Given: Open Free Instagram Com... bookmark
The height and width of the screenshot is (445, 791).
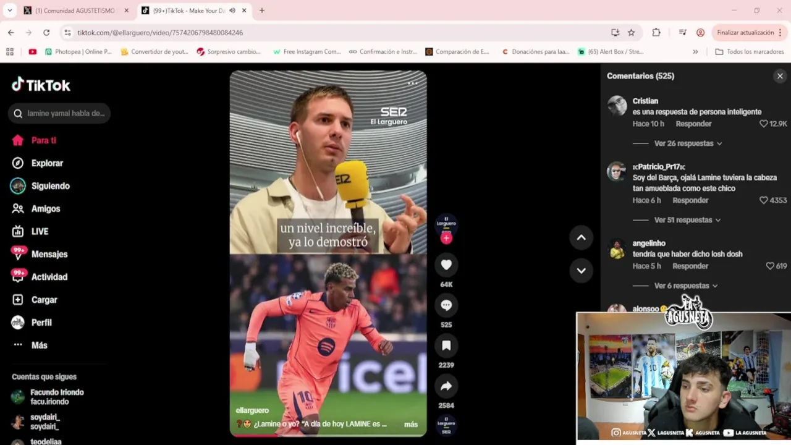Looking at the screenshot, I should (307, 52).
